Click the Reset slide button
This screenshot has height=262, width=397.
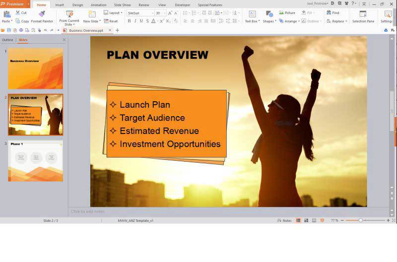click(111, 21)
